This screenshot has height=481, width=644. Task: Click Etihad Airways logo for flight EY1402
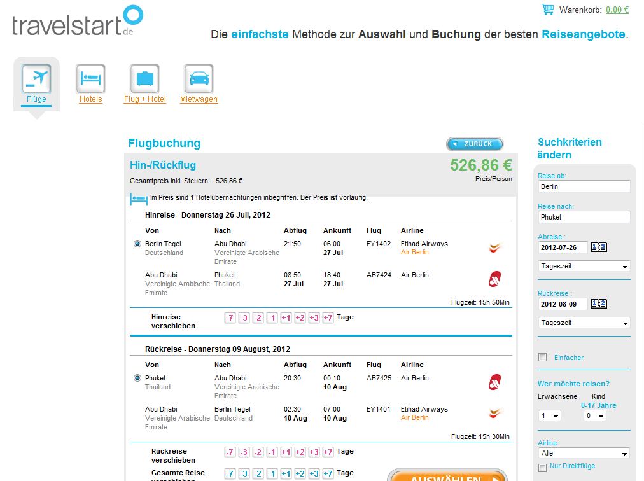point(495,247)
